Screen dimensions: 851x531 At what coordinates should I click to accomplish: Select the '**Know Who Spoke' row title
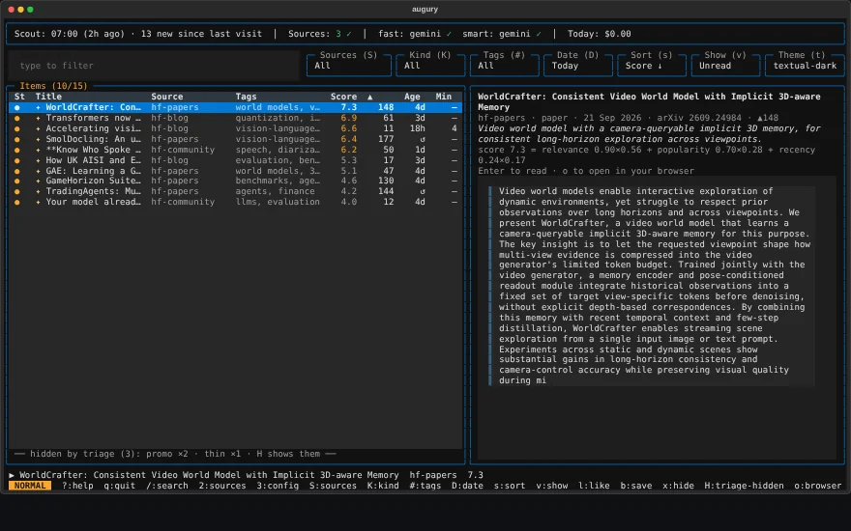click(94, 150)
